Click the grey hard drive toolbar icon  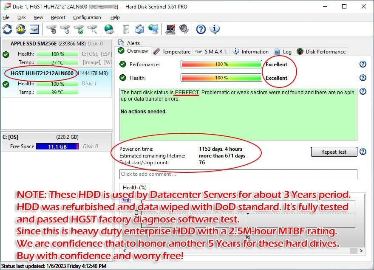[34, 29]
